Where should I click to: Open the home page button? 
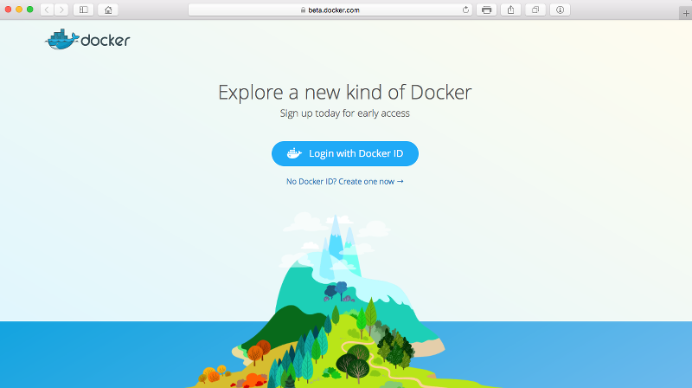(x=108, y=10)
